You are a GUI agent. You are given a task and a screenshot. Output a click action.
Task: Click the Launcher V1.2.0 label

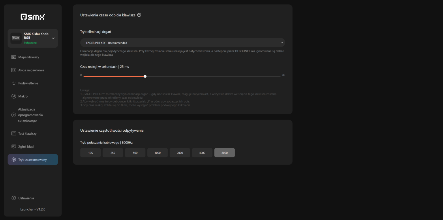coord(33,209)
